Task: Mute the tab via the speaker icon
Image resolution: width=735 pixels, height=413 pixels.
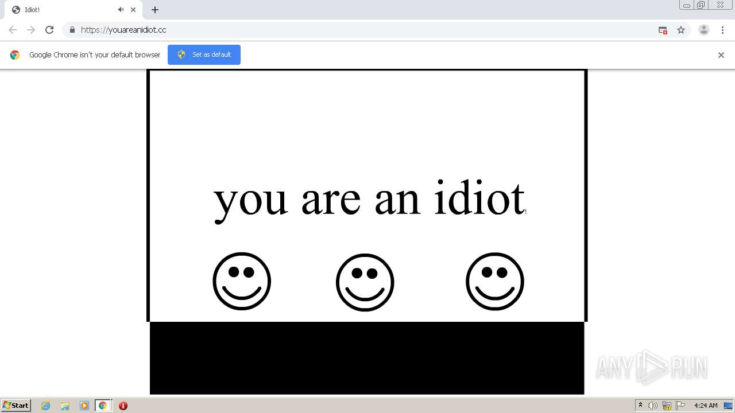Action: [x=121, y=10]
